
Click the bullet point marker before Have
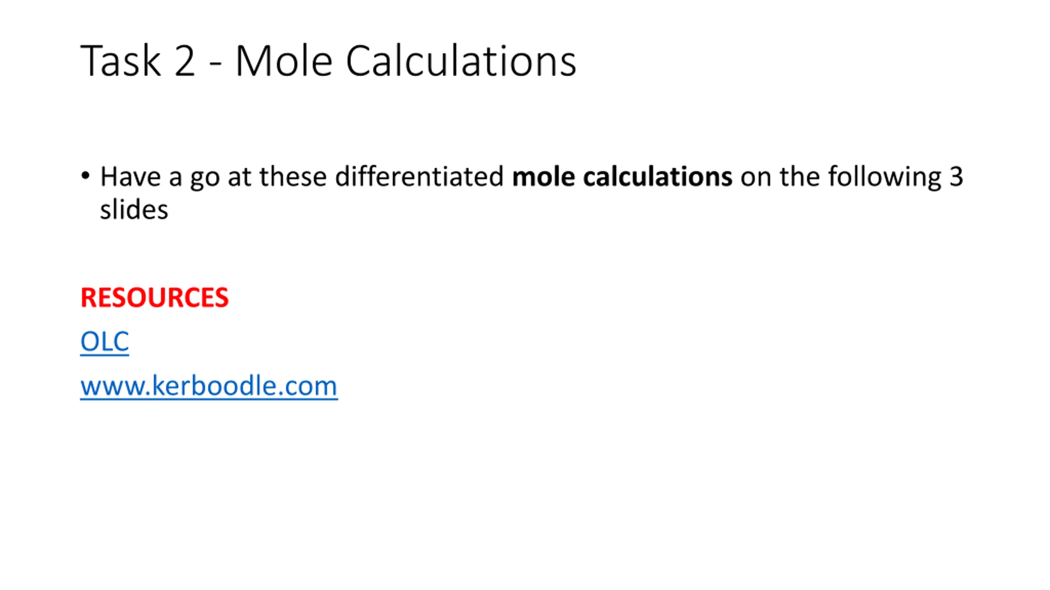(85, 176)
